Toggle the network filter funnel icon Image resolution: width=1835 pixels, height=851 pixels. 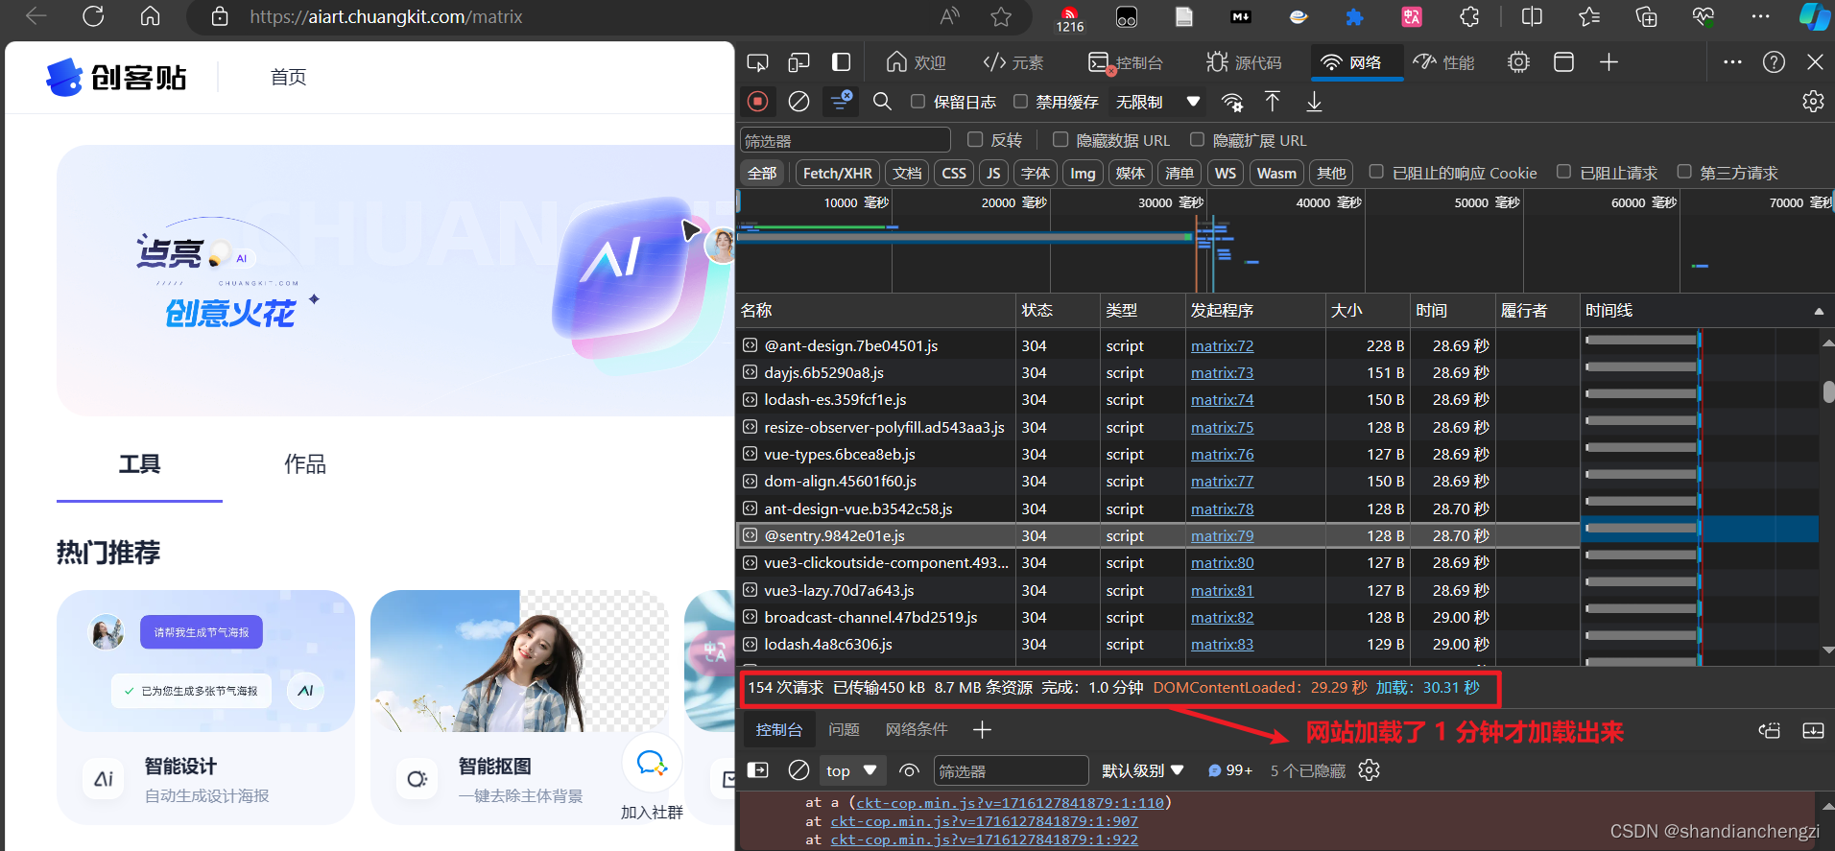click(x=842, y=101)
